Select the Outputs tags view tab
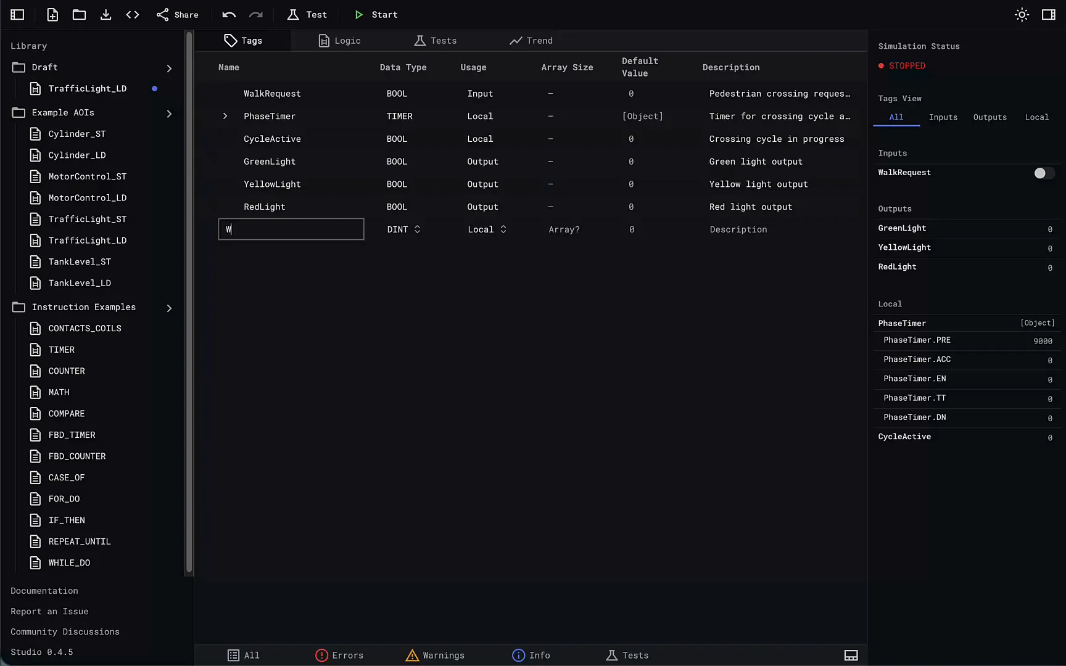Screen dimensions: 1066x666 (990, 117)
